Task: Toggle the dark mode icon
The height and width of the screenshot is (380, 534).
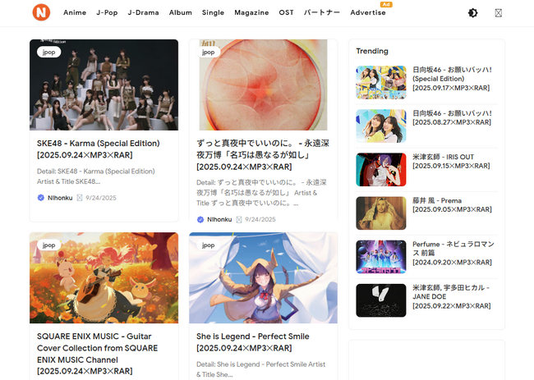Action: [x=472, y=13]
